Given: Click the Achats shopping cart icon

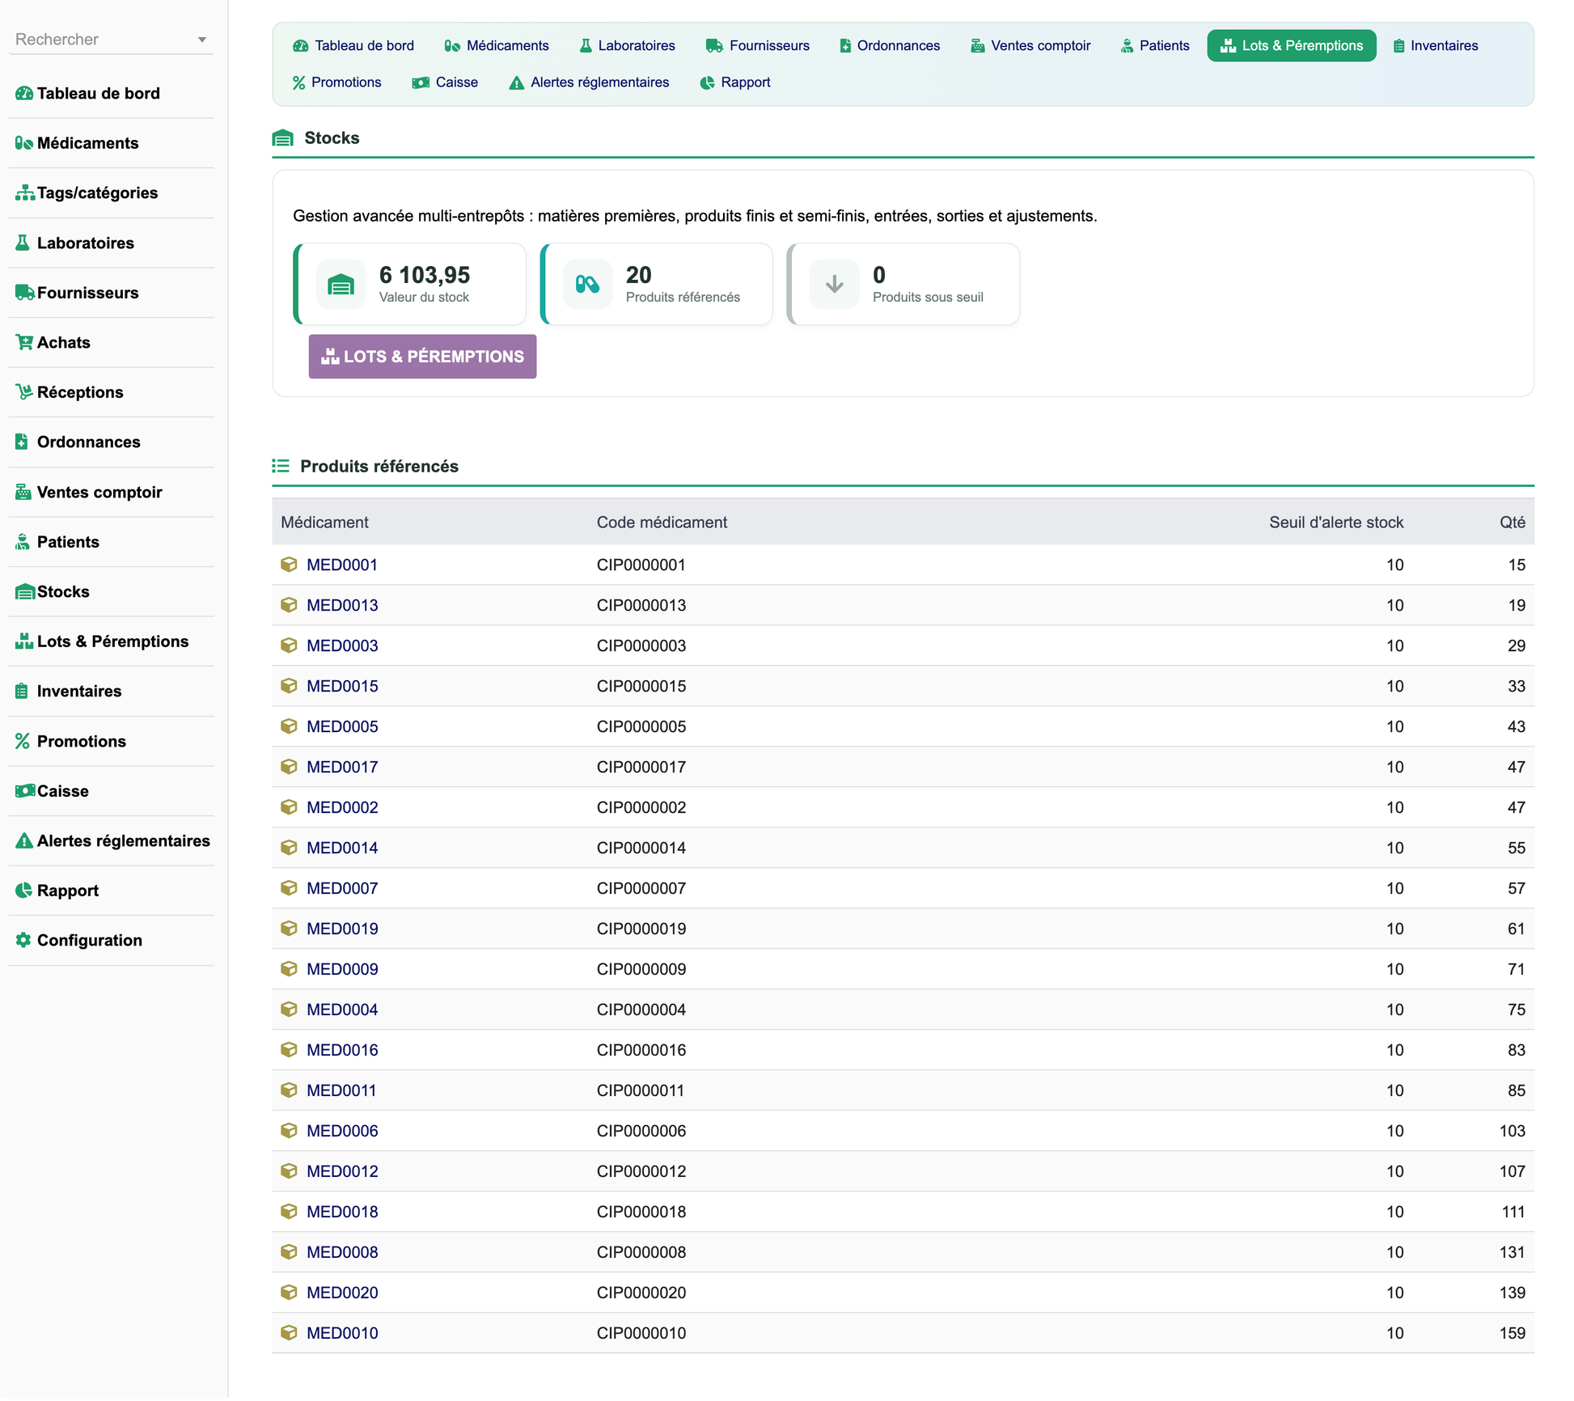Looking at the screenshot, I should coord(24,343).
